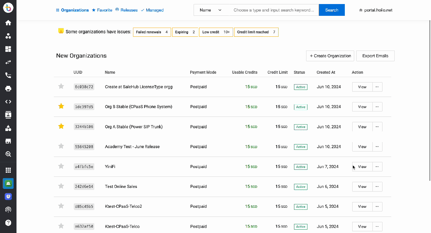
Task: Toggle the star for organization a632af50
Action: point(61,226)
